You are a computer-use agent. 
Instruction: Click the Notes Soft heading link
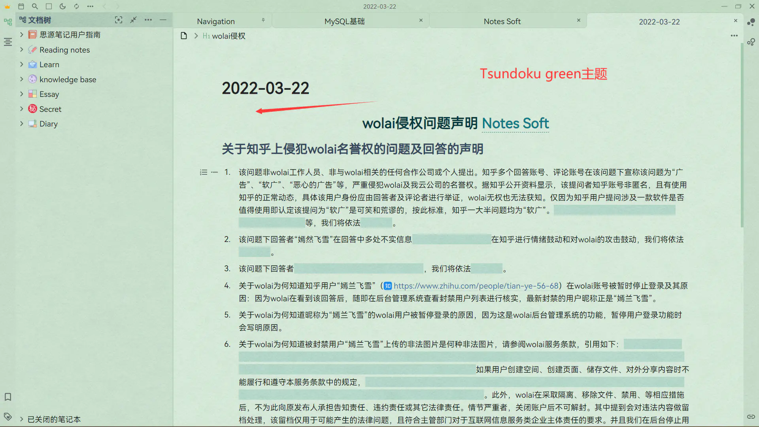(515, 123)
